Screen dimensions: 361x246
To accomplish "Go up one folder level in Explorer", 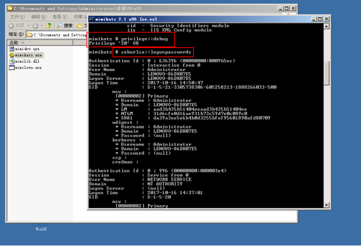I will click(49, 26).
